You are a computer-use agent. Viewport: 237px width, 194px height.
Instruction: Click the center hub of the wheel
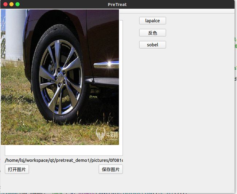[59, 77]
